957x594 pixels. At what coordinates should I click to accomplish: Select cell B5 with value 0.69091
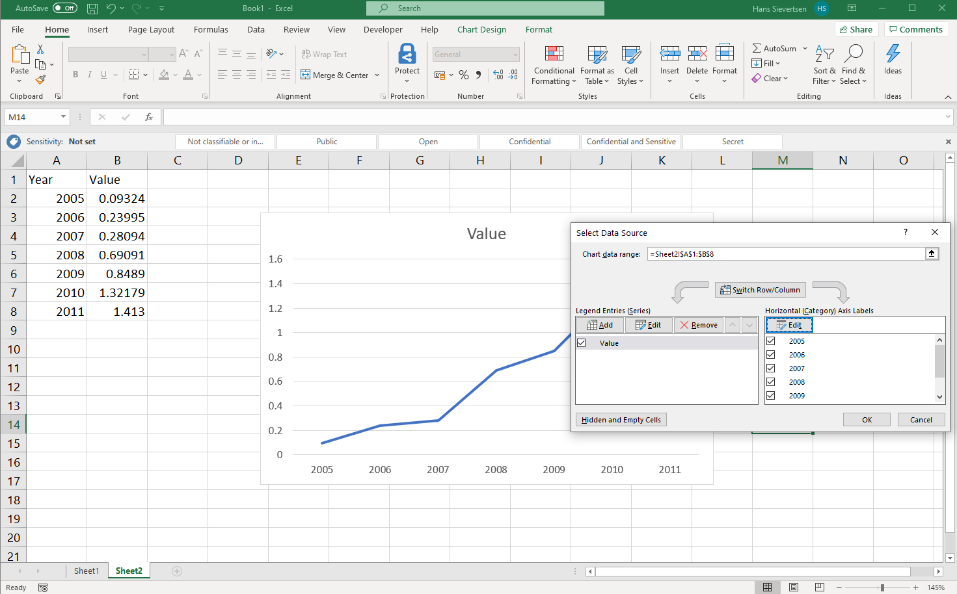pyautogui.click(x=117, y=255)
